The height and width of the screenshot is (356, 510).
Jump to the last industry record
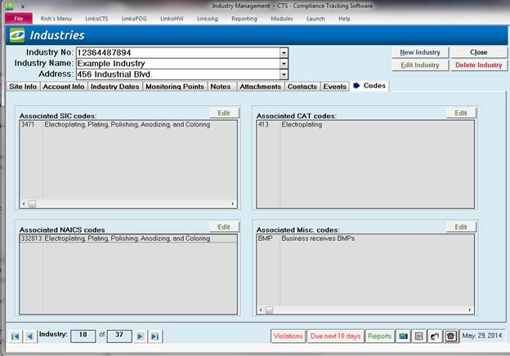pyautogui.click(x=155, y=336)
